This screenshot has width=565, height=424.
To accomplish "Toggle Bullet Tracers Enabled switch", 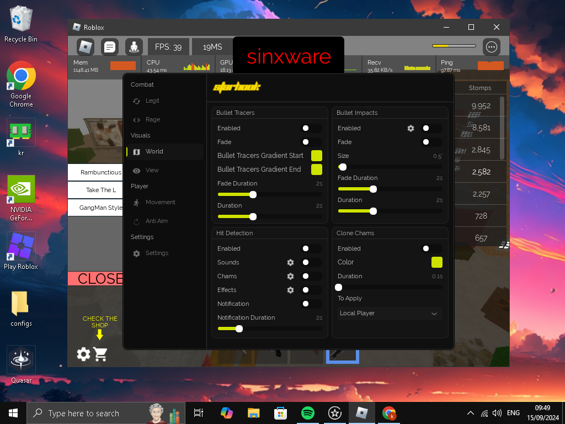I will [x=311, y=128].
